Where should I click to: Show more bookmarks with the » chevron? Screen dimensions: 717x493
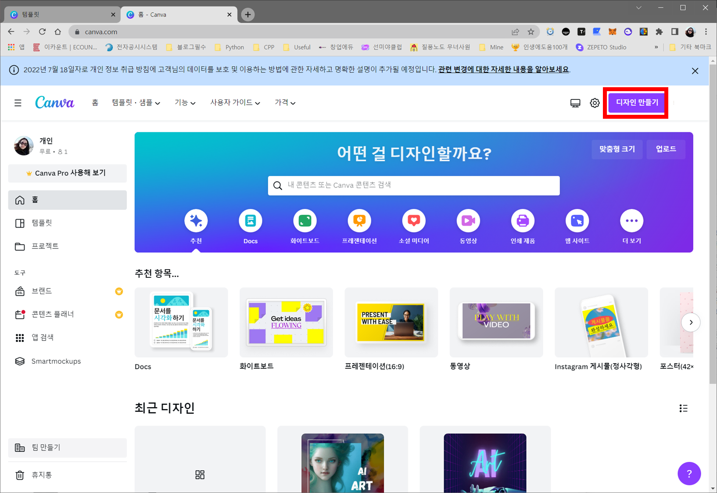click(x=656, y=47)
